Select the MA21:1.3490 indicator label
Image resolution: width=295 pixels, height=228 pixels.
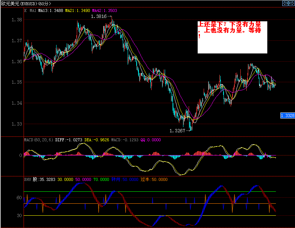tap(78, 11)
